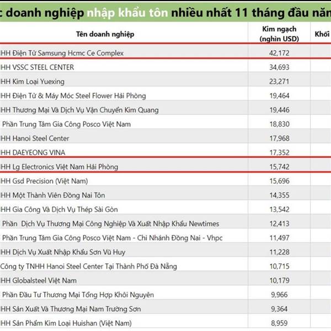Click the value 11,228

(279, 252)
